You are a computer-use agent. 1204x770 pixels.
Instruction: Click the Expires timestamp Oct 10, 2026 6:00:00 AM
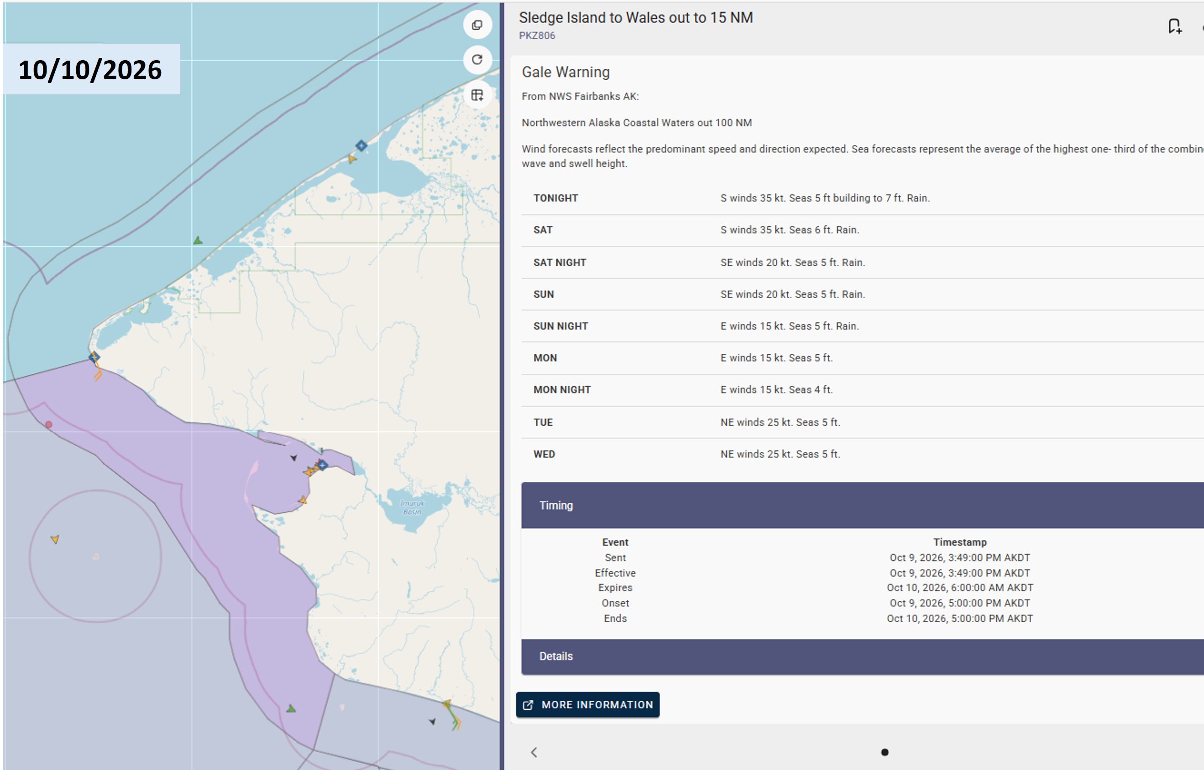pos(960,588)
